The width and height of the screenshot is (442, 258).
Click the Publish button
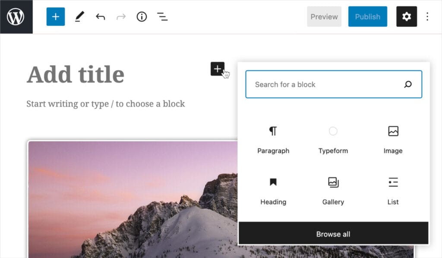tap(367, 17)
